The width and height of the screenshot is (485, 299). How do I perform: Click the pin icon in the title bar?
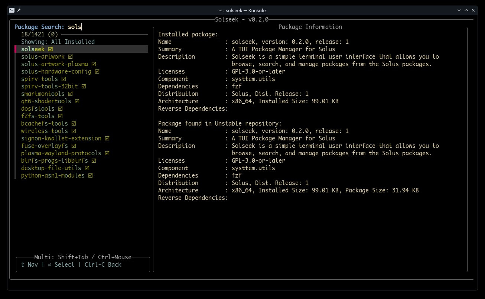pos(19,10)
